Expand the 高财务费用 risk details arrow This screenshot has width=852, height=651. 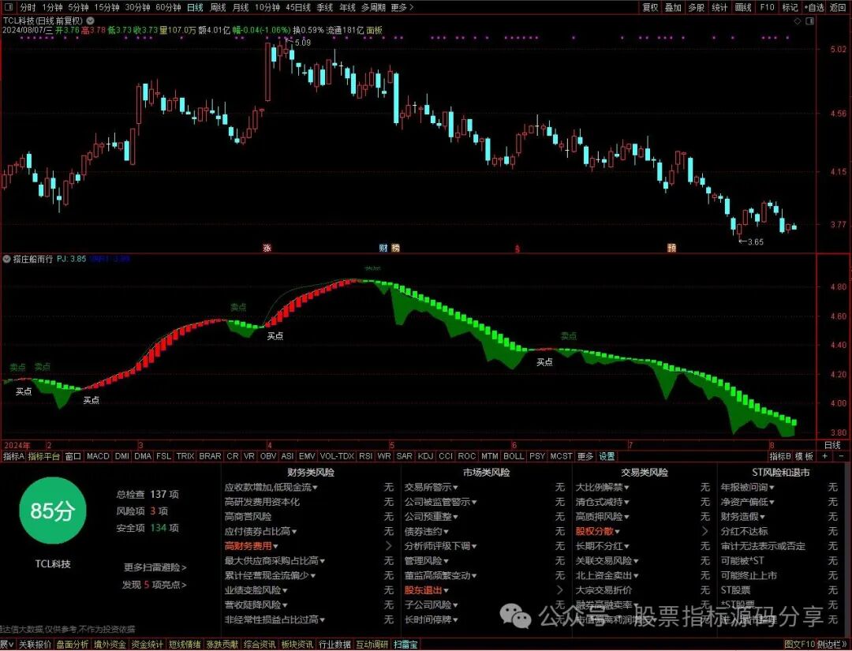(388, 545)
